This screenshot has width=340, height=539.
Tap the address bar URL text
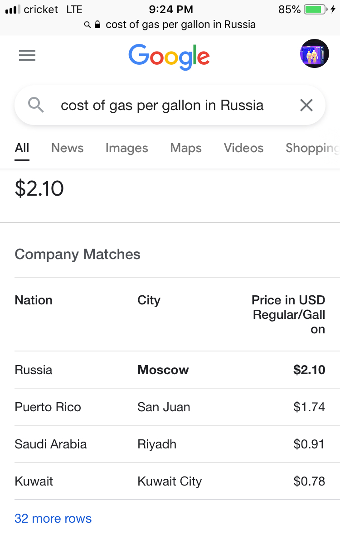coord(181,24)
